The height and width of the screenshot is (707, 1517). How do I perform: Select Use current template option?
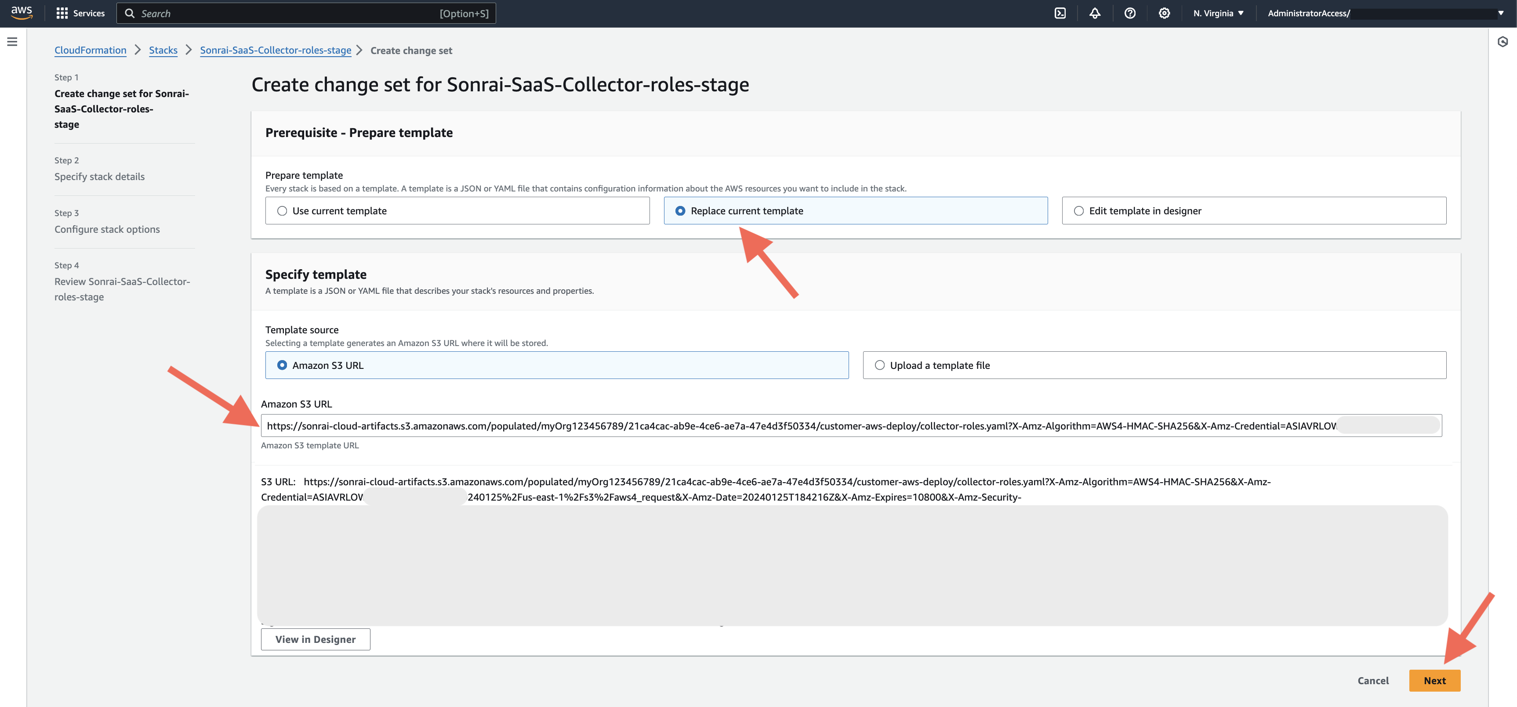(457, 211)
